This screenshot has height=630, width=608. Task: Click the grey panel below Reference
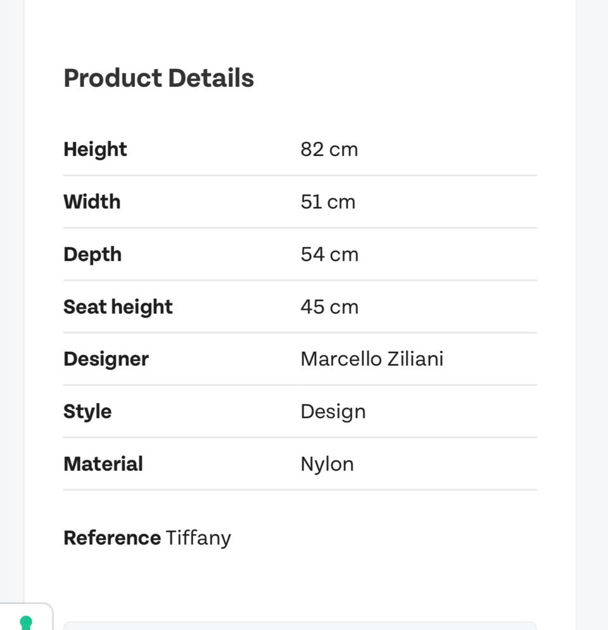pyautogui.click(x=300, y=626)
